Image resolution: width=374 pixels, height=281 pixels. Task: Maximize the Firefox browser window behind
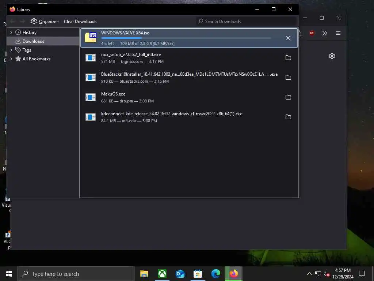point(322,18)
